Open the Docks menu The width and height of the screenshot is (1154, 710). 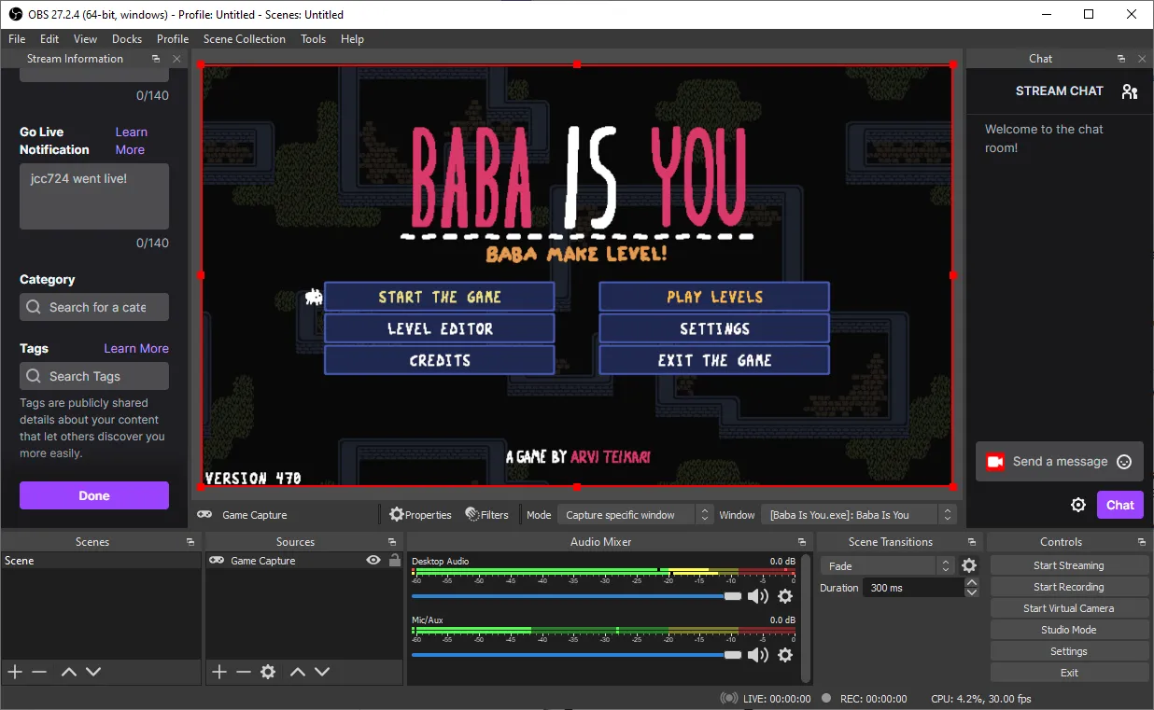[x=127, y=39]
